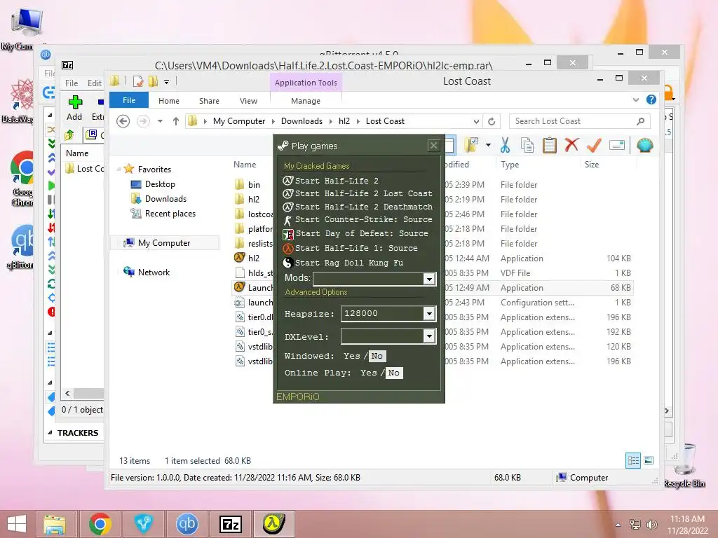Click the Properties icon in quick access toolbar
The height and width of the screenshot is (538, 718).
click(x=138, y=82)
